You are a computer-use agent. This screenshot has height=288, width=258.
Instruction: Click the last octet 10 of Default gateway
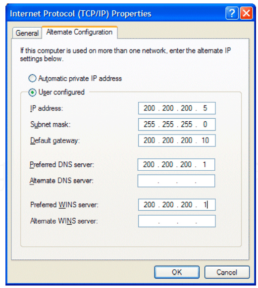click(x=205, y=141)
